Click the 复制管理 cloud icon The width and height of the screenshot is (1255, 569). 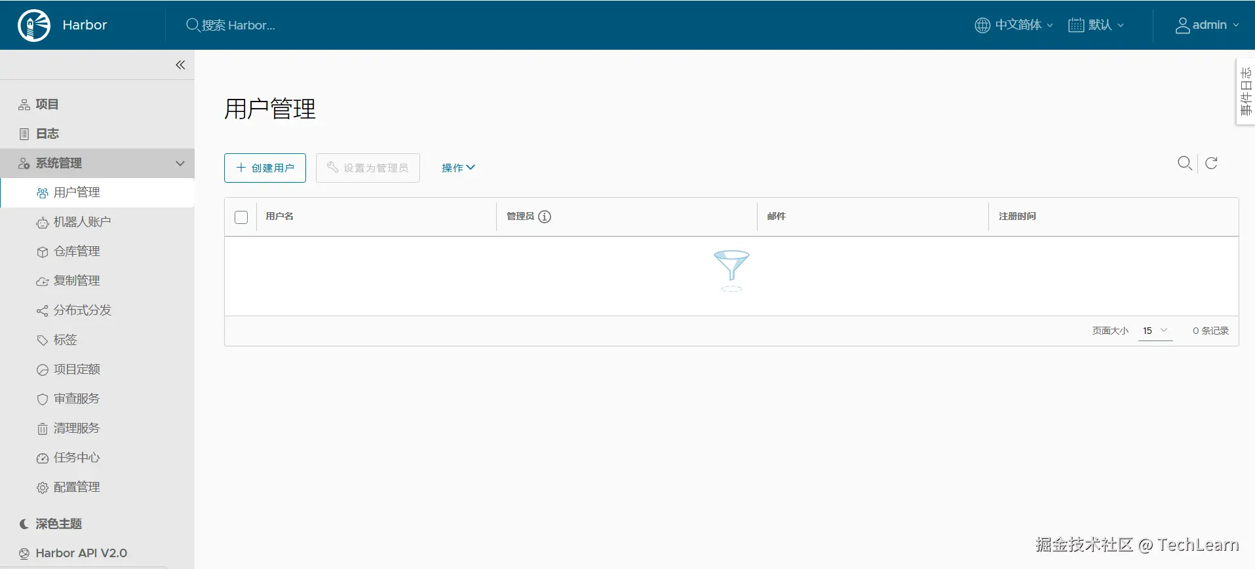click(x=43, y=282)
